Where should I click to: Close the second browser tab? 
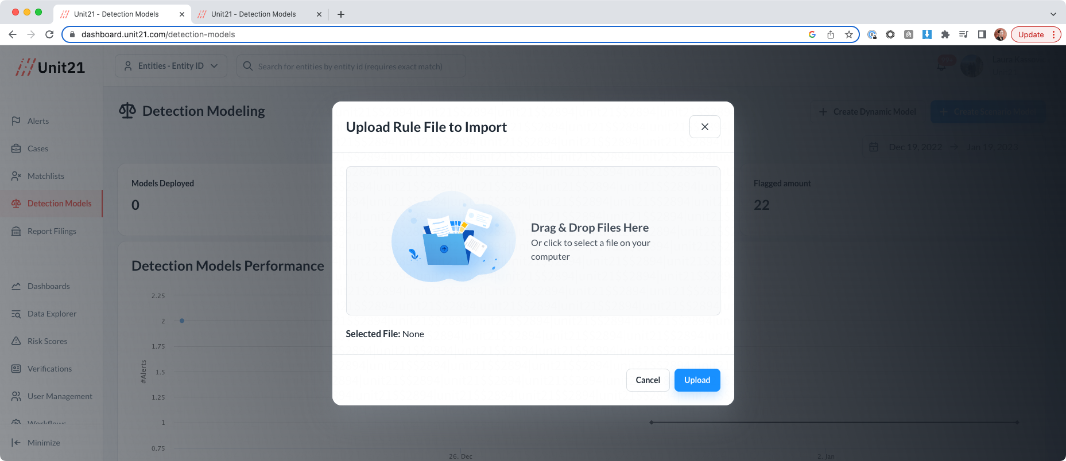coord(319,14)
